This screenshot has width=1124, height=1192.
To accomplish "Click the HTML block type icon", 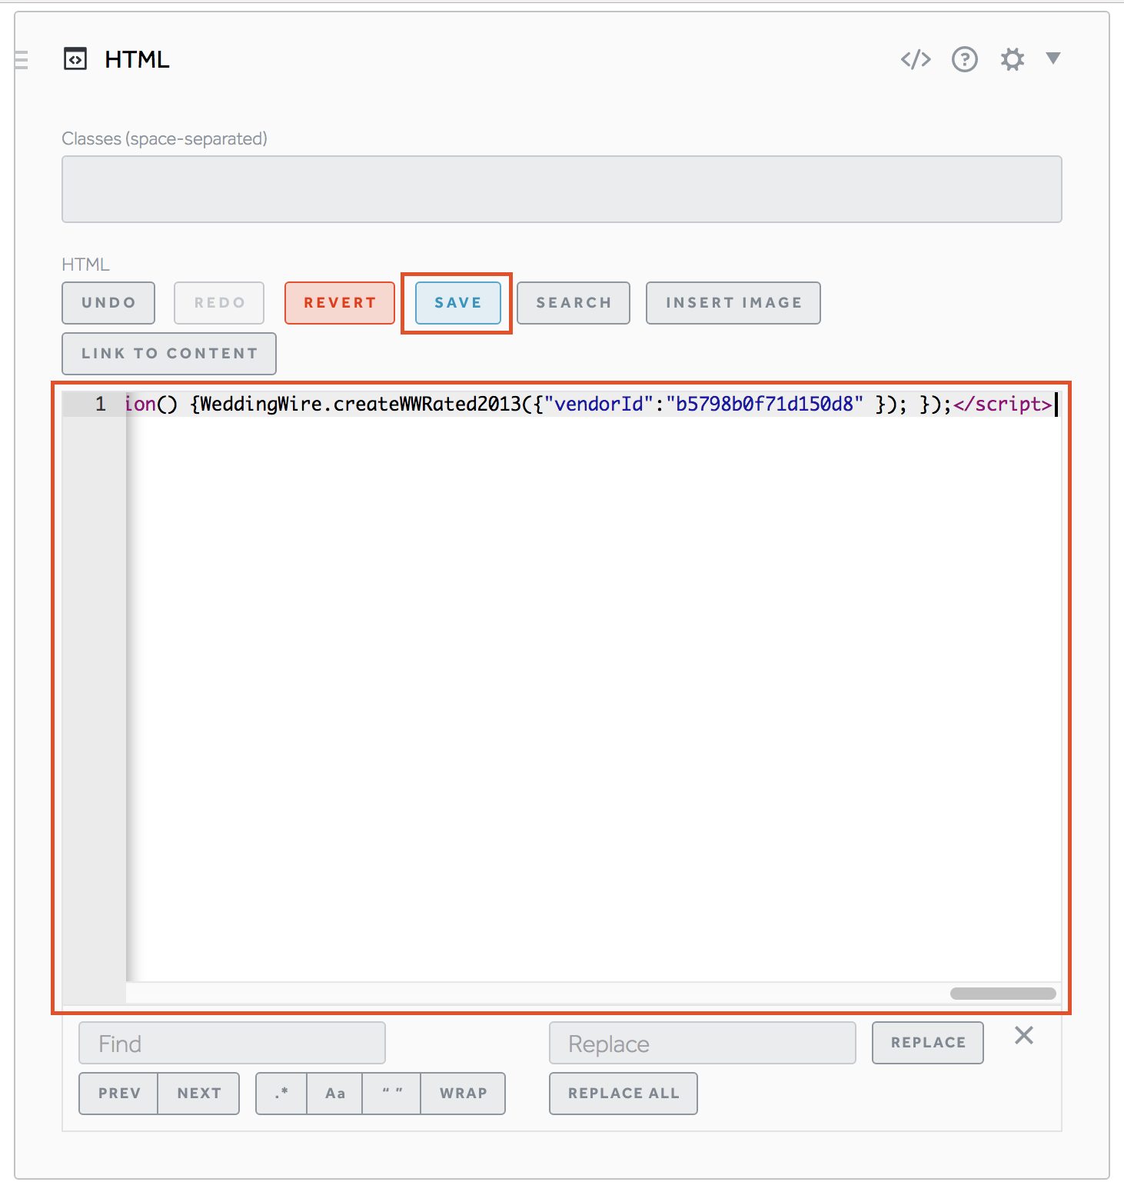I will 75,59.
